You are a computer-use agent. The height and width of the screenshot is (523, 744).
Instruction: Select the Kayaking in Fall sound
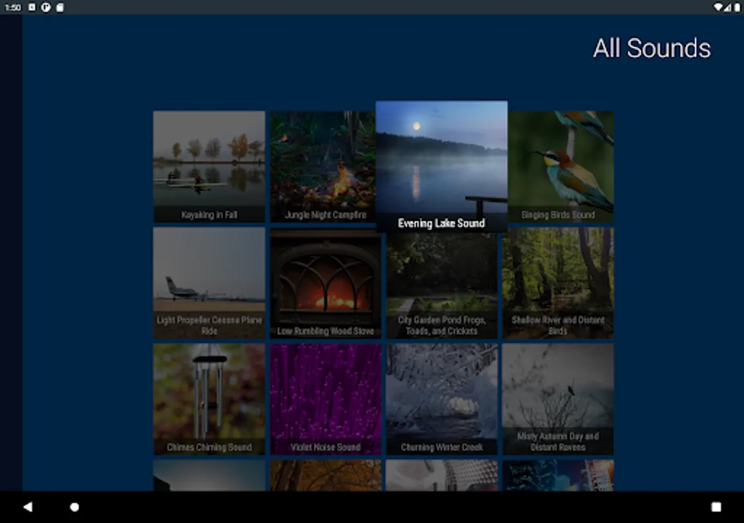click(209, 166)
